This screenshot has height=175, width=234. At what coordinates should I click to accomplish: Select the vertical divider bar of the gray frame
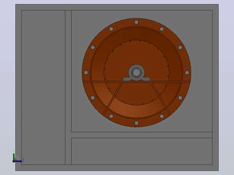(68, 87)
